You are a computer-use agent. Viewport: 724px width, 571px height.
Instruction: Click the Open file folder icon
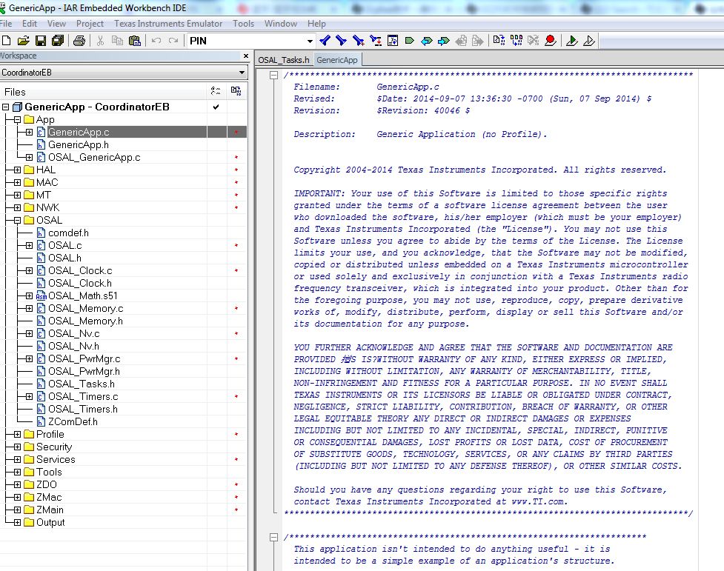[x=24, y=41]
